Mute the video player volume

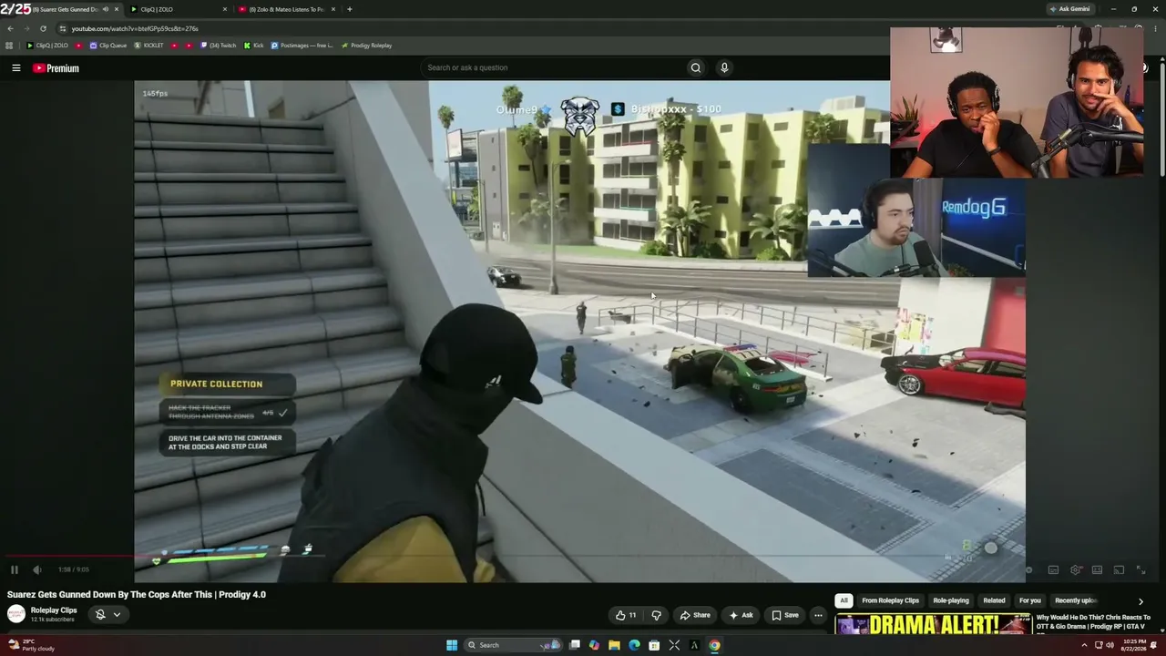tap(36, 569)
